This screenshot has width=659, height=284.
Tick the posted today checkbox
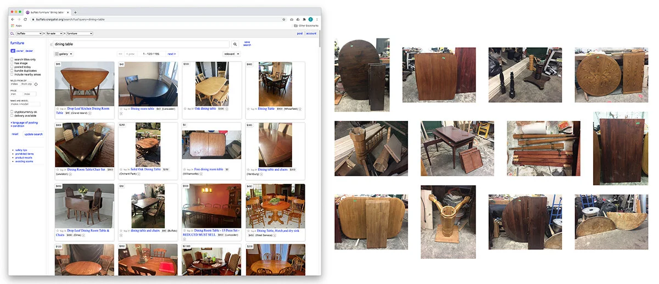tap(12, 66)
